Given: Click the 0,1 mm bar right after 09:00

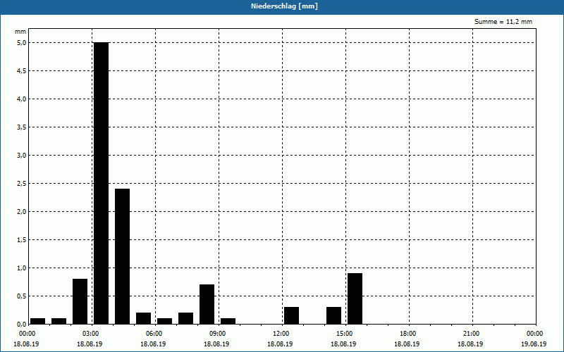Looking at the screenshot, I should click(228, 322).
